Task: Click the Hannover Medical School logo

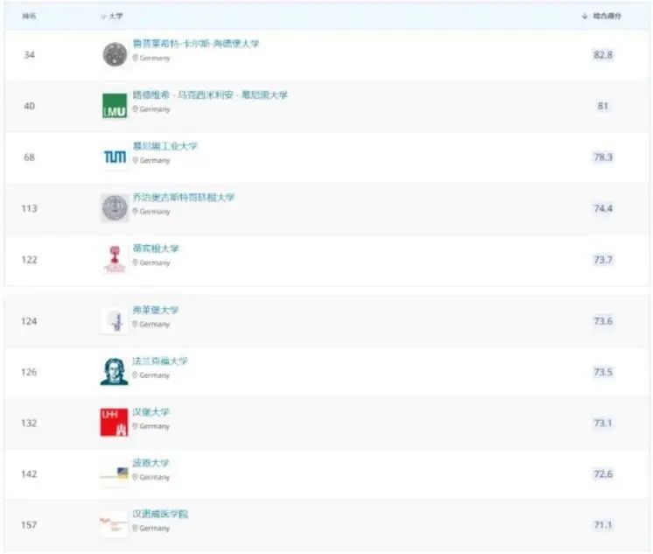Action: point(114,524)
